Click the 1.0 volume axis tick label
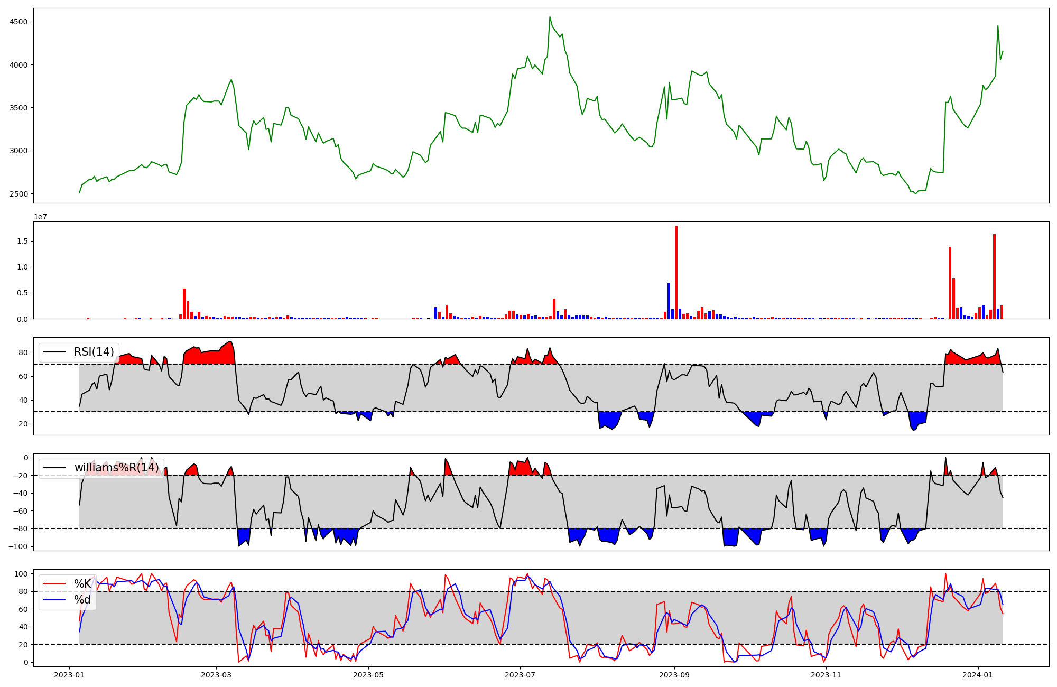Viewport: 1057px width, 687px height. [22, 267]
